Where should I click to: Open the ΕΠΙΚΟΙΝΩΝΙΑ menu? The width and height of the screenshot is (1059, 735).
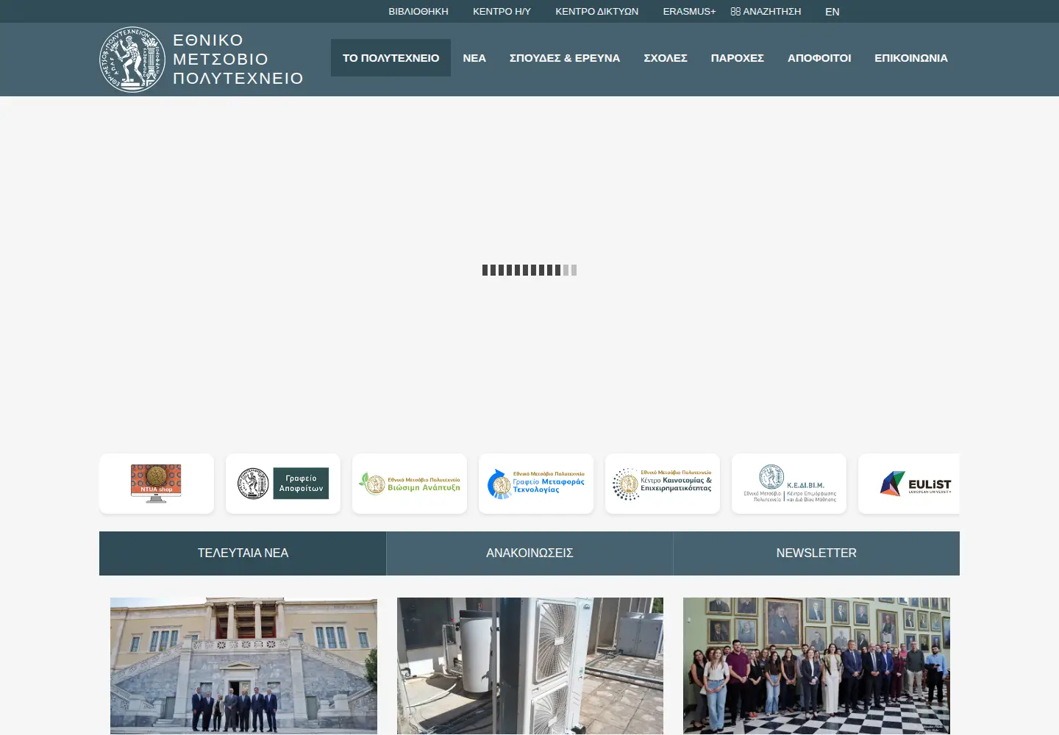point(911,58)
